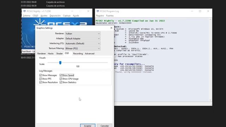The width and height of the screenshot is (226, 127).
Task: Select the OSD tab
Action: [x=67, y=53]
